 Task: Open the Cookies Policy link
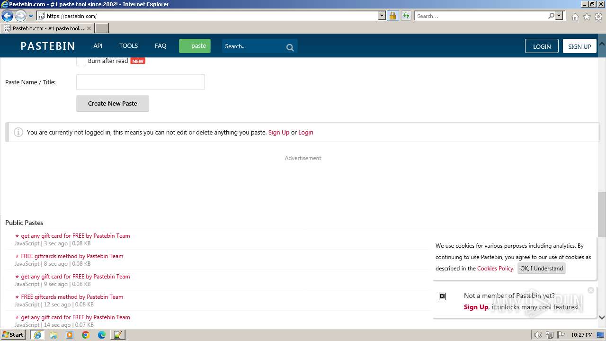click(495, 268)
